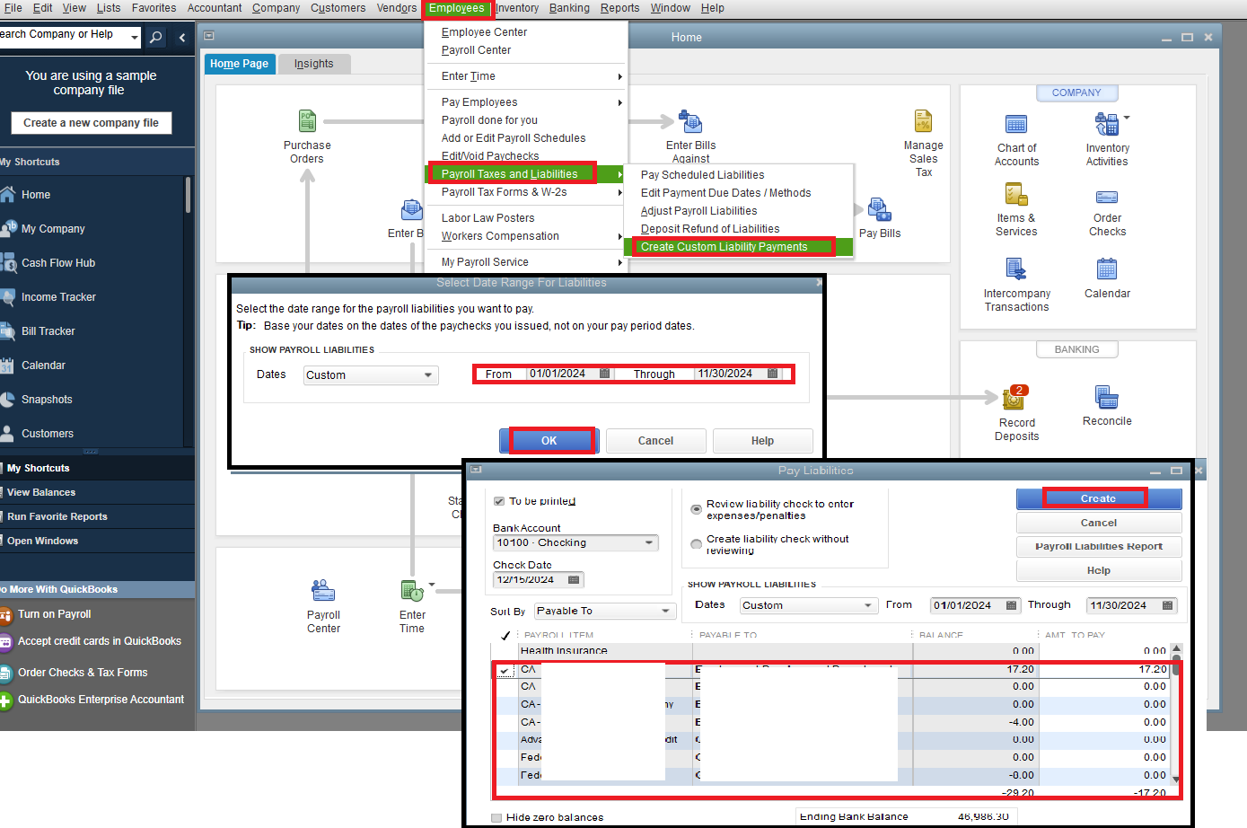Click Help in the Pay Liabilities window
Screen dimensions: 1247x828
[1098, 570]
